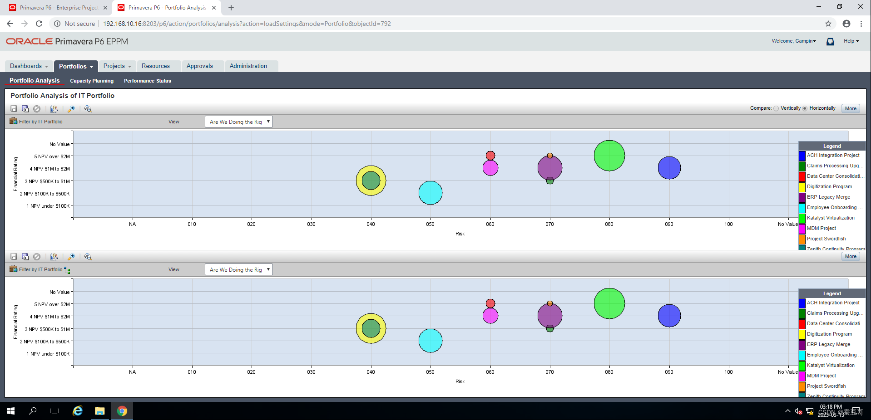This screenshot has width=871, height=420.
Task: Click the notification bell icon in the header
Action: click(830, 41)
